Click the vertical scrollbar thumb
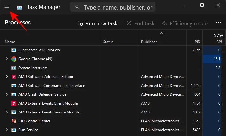This screenshot has height=136, width=226. (x=224, y=55)
